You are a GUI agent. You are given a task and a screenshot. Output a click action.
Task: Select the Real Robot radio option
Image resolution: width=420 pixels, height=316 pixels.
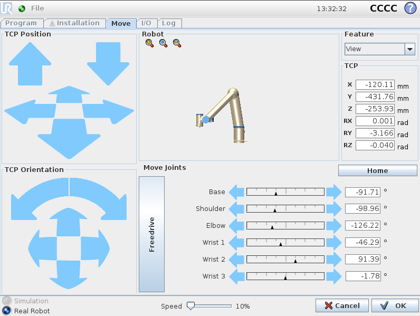[x=7, y=311]
